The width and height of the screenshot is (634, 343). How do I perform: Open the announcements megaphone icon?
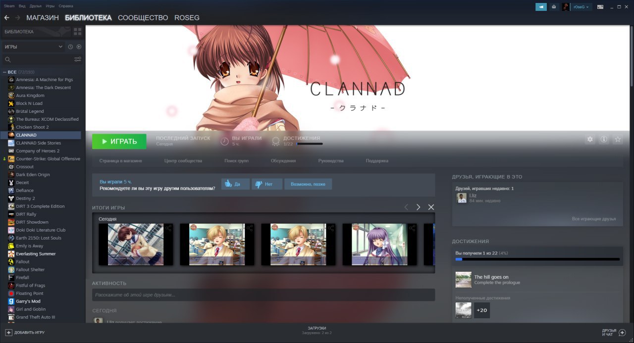541,7
